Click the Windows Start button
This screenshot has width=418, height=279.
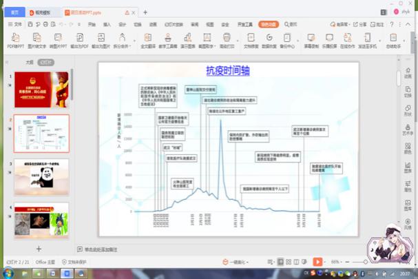pyautogui.click(x=8, y=273)
